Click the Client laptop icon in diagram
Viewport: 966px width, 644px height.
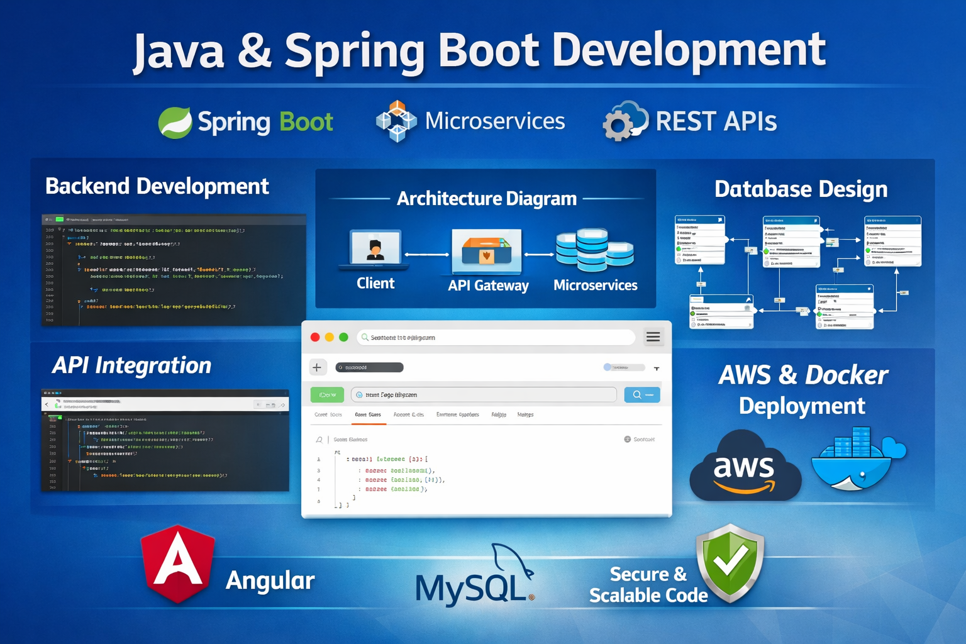[375, 250]
